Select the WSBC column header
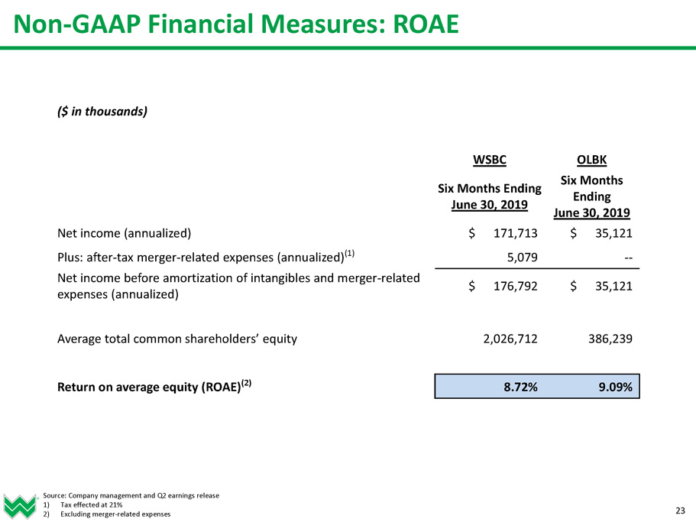Viewport: 696px width, 522px height. pos(490,160)
